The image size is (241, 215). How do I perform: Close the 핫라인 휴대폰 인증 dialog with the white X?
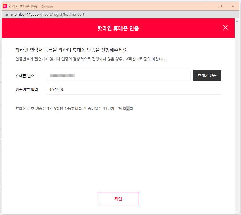[225, 28]
